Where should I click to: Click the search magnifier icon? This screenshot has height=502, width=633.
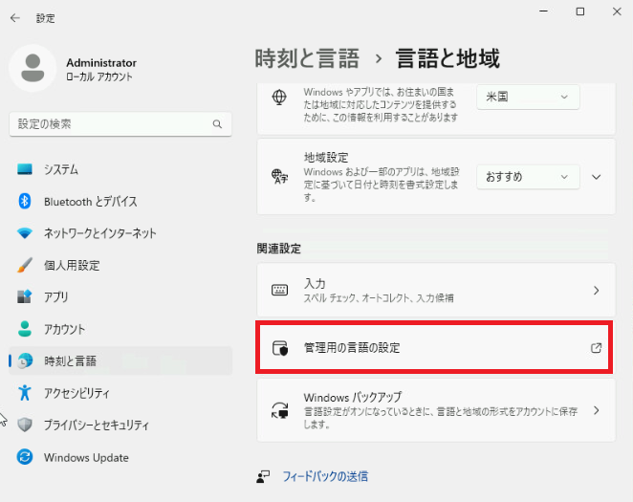click(x=217, y=124)
